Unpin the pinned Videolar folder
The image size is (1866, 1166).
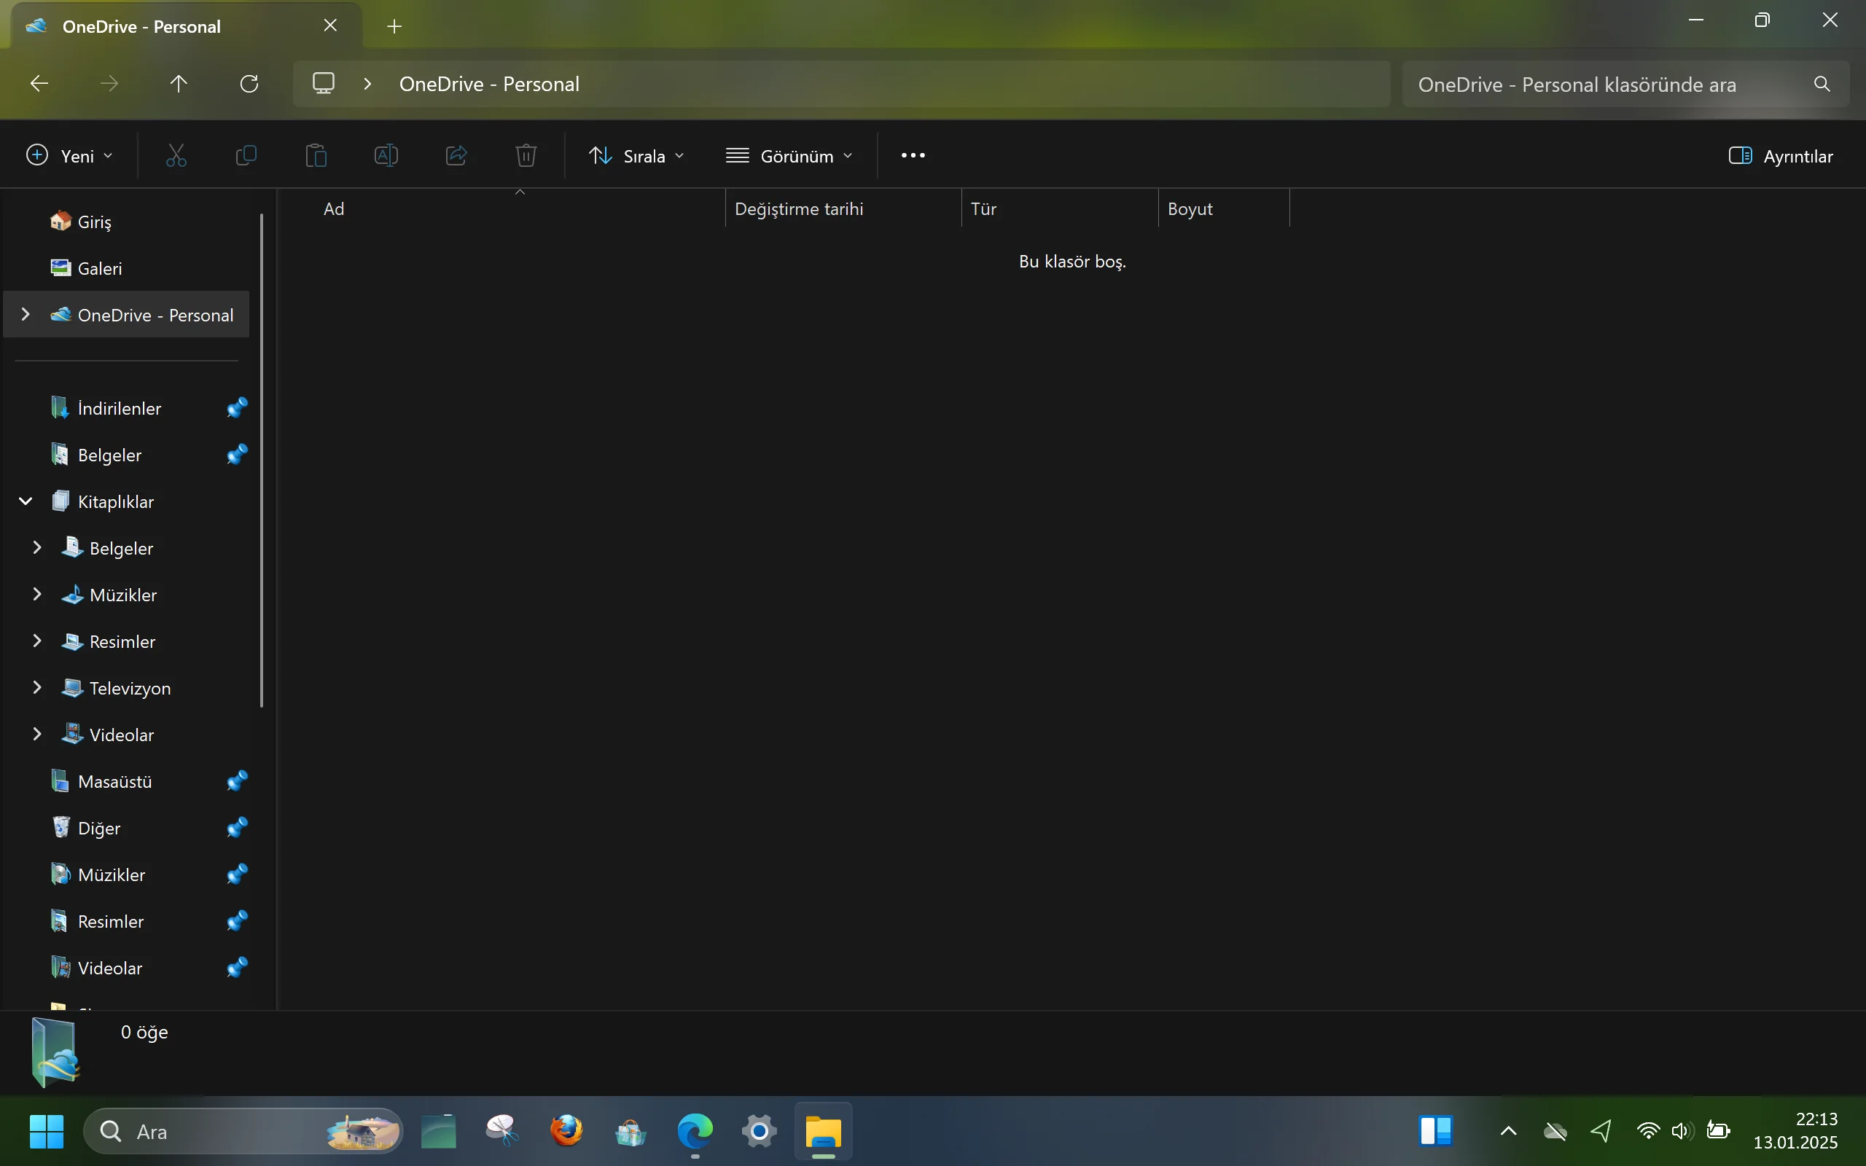pyautogui.click(x=237, y=967)
